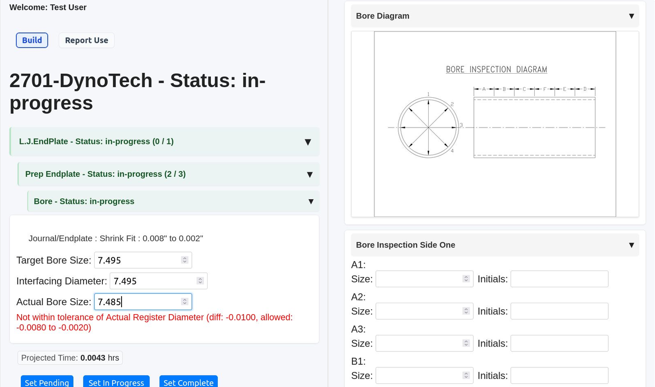The image size is (655, 387).
Task: Click the Set Complete button
Action: (188, 382)
